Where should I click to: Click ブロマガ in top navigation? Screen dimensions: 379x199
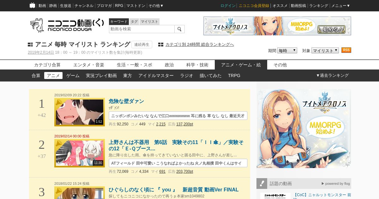pyautogui.click(x=104, y=6)
